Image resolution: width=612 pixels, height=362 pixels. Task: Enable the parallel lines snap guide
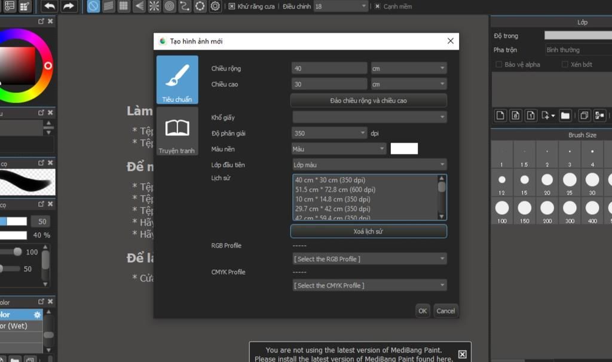(x=109, y=6)
